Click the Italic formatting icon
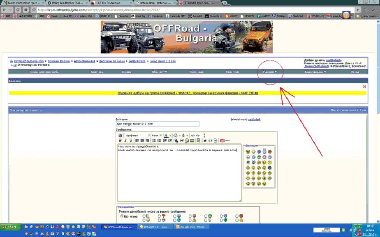This screenshot has height=237, width=380. [x=125, y=140]
